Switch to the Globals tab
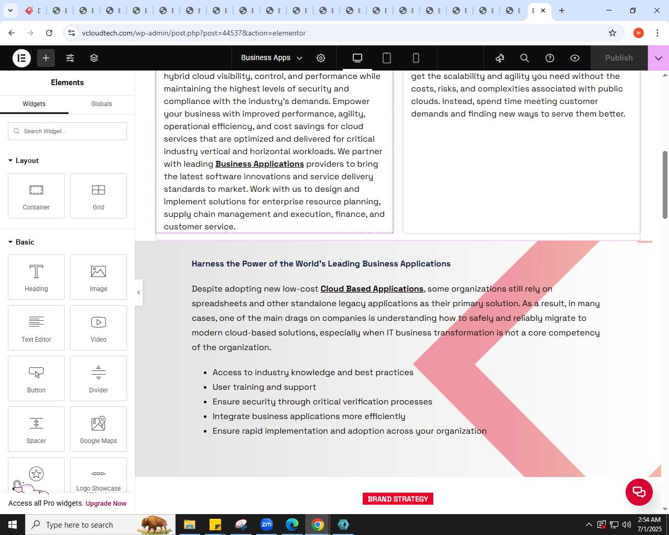The height and width of the screenshot is (535, 669). [x=101, y=104]
